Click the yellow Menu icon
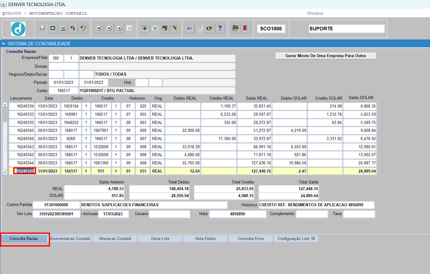The width and height of the screenshot is (430, 274). pos(236,28)
